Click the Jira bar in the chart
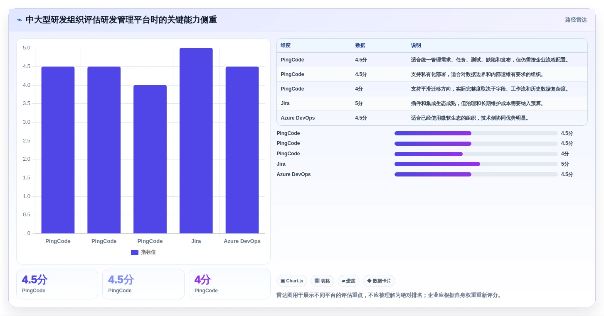604x316 pixels. 196,141
